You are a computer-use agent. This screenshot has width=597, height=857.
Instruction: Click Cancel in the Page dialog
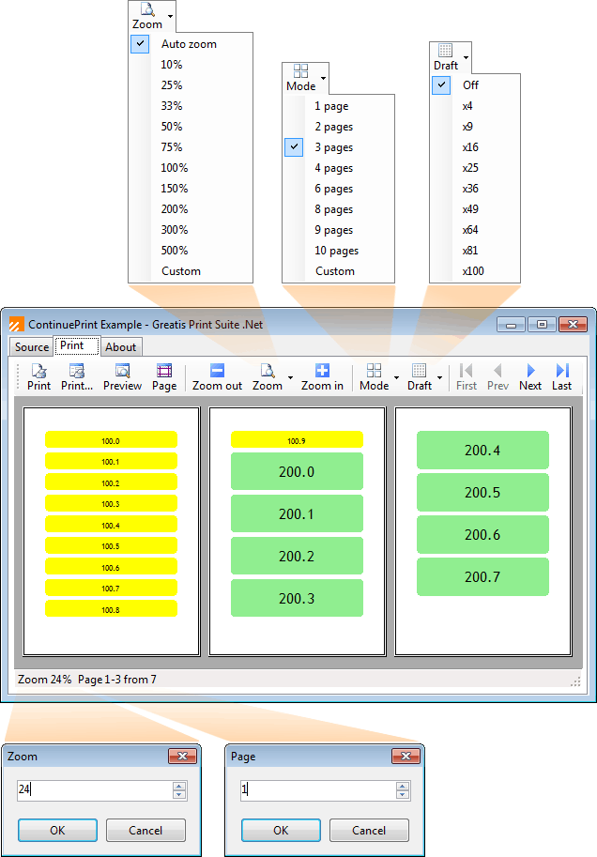(x=369, y=830)
